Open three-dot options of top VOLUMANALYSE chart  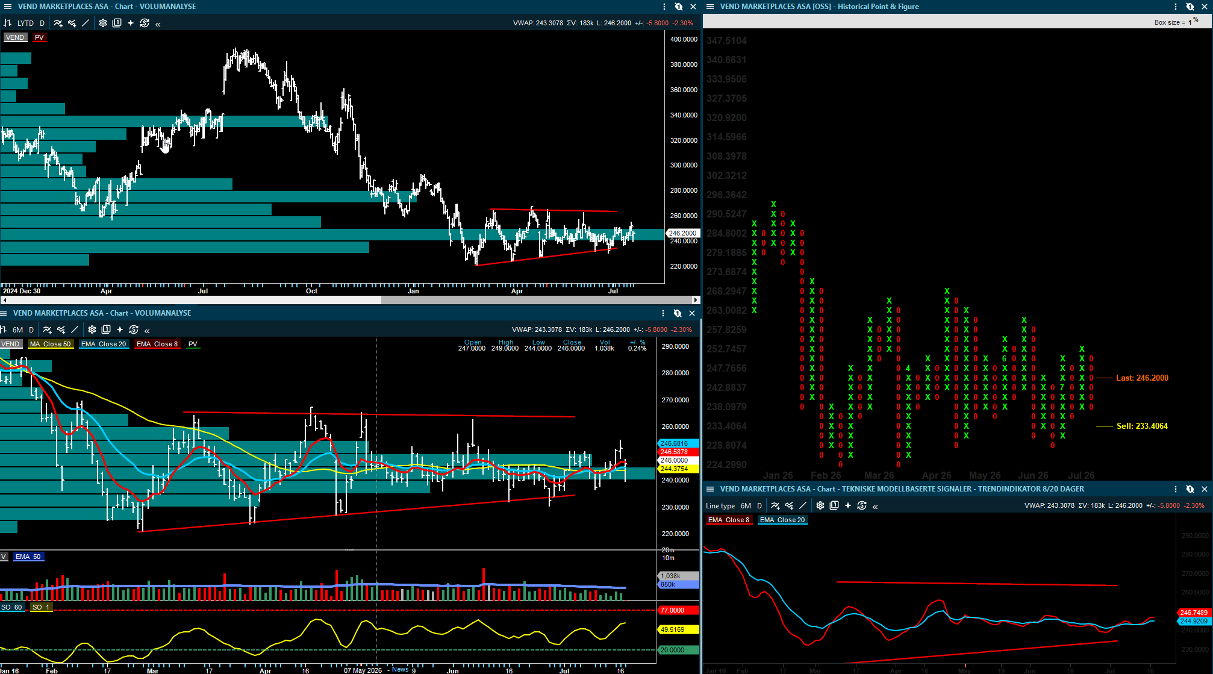click(664, 7)
